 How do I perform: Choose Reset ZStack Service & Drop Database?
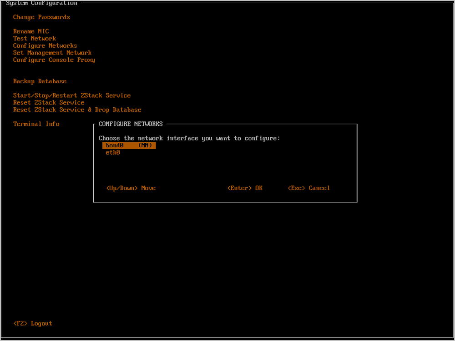click(x=77, y=110)
